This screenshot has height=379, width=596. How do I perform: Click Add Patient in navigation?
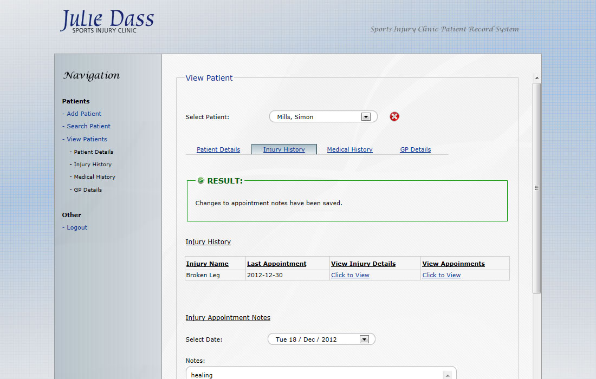tap(84, 114)
